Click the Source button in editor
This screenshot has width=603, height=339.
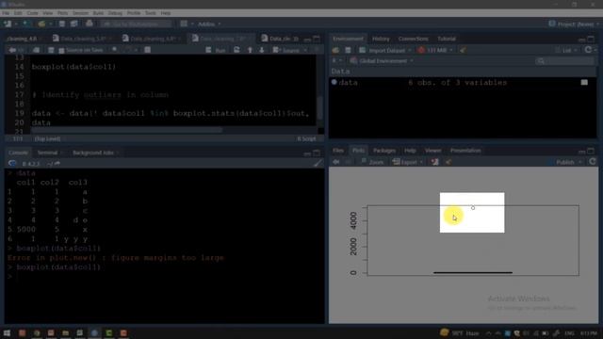tap(287, 50)
